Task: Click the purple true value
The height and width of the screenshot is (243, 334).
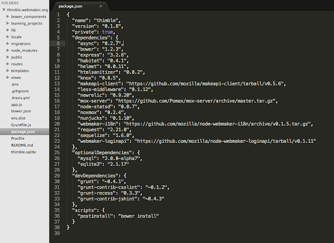Action: (107, 32)
